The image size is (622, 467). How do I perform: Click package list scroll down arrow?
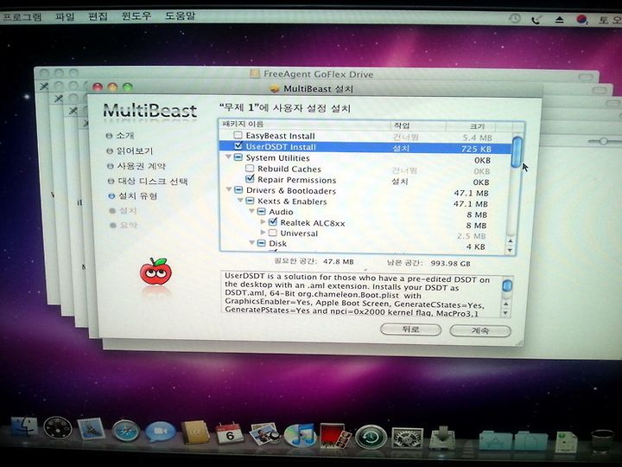(511, 251)
